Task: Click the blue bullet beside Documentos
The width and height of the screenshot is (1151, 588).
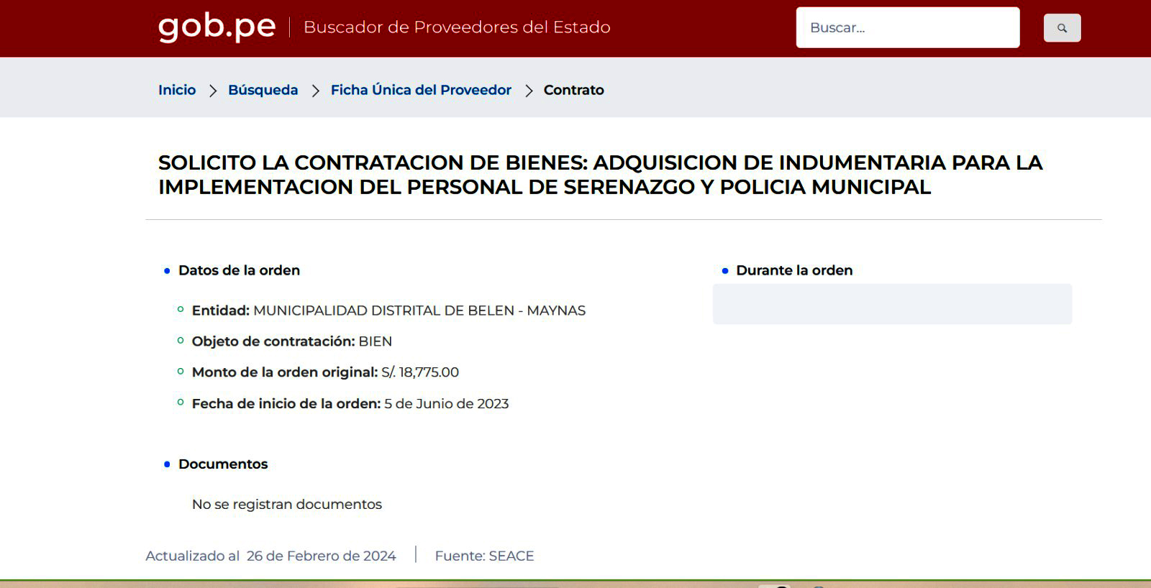Action: tap(167, 464)
